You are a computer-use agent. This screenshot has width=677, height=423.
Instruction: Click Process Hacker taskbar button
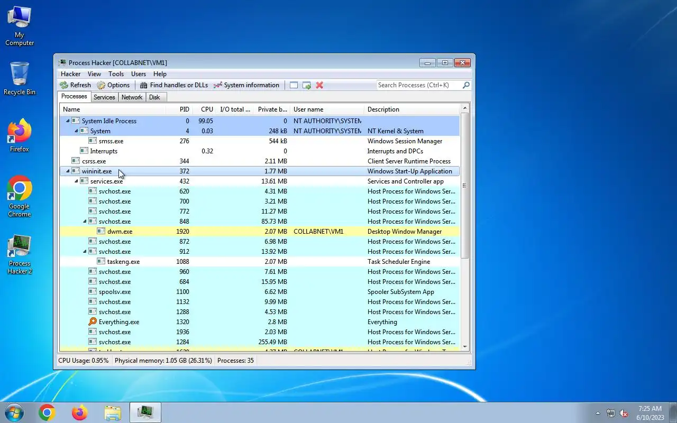145,412
